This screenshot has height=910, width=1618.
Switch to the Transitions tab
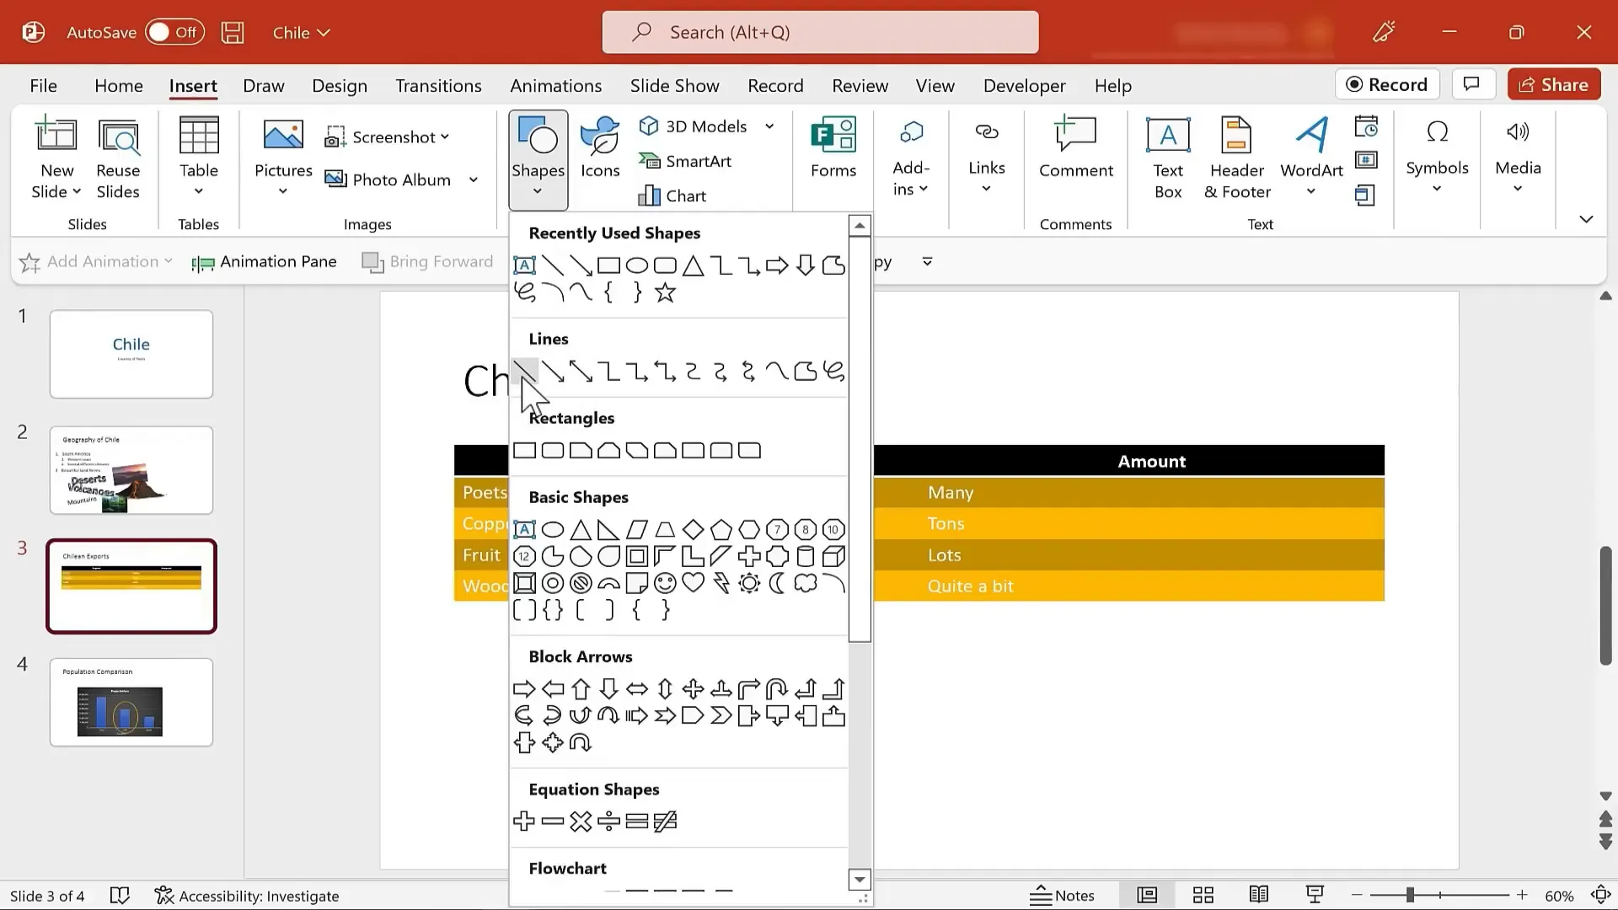438,85
